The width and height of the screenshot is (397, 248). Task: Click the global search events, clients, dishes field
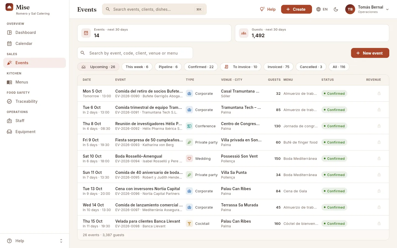pyautogui.click(x=154, y=9)
